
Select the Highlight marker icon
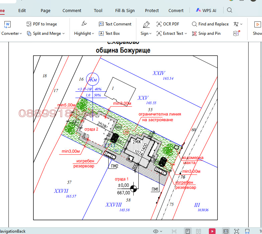coord(84,23)
